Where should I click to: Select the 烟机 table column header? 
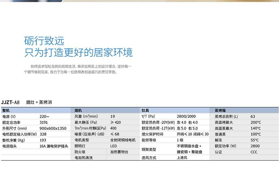(x=78, y=110)
